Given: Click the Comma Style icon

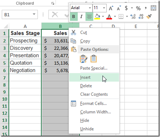Looking at the screenshot, I should pyautogui.click(x=146, y=8).
